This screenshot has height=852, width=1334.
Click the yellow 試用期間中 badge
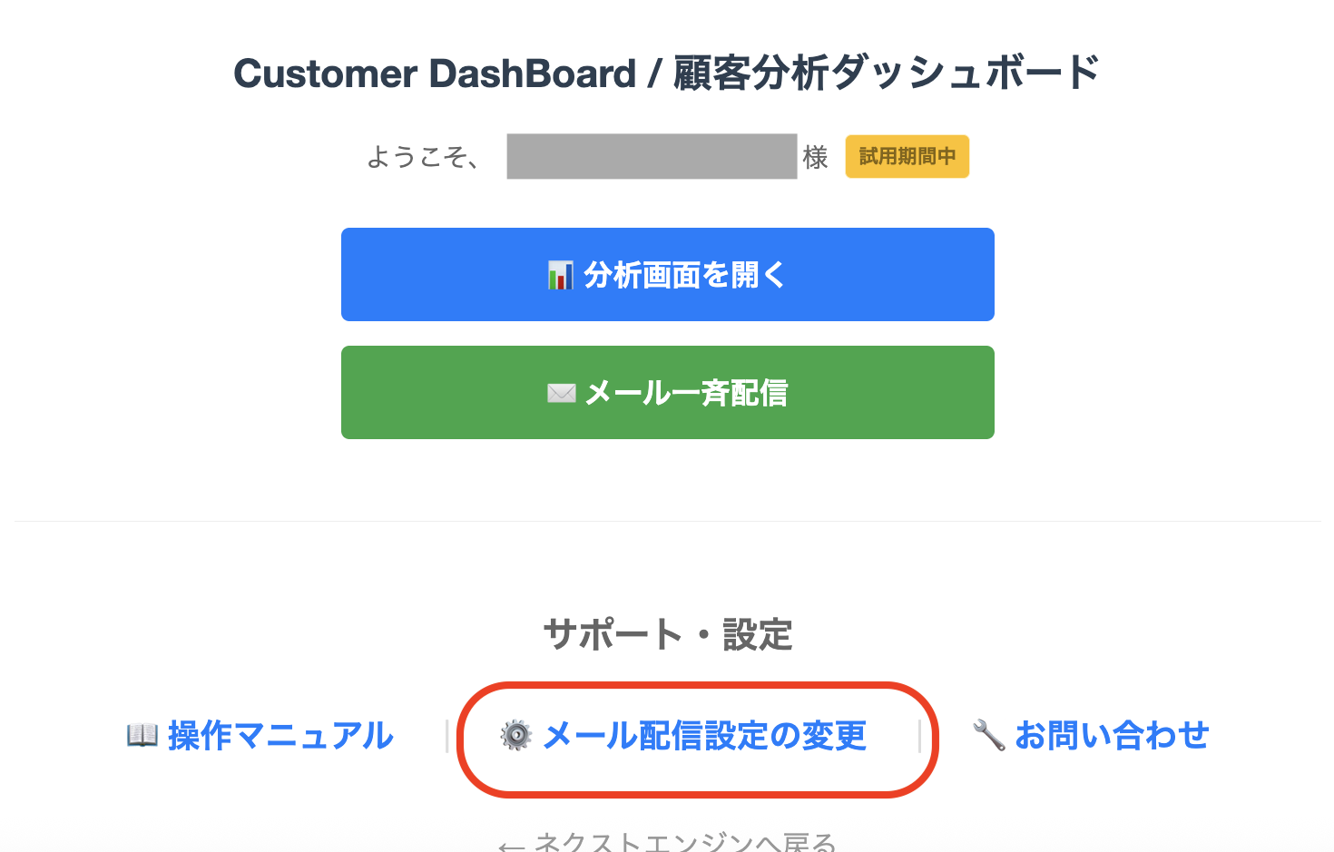pyautogui.click(x=907, y=157)
